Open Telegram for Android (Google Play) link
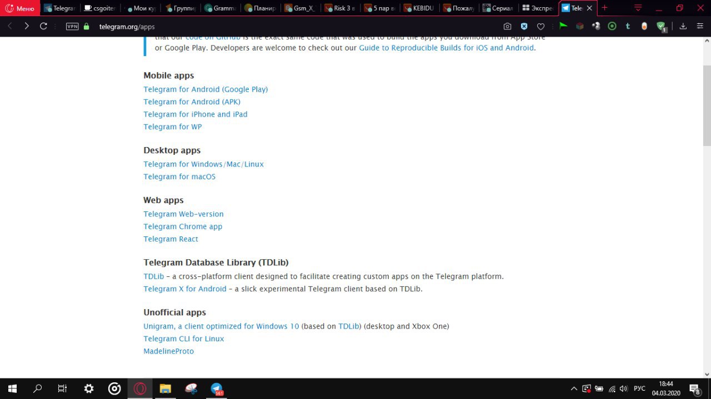 coord(206,89)
